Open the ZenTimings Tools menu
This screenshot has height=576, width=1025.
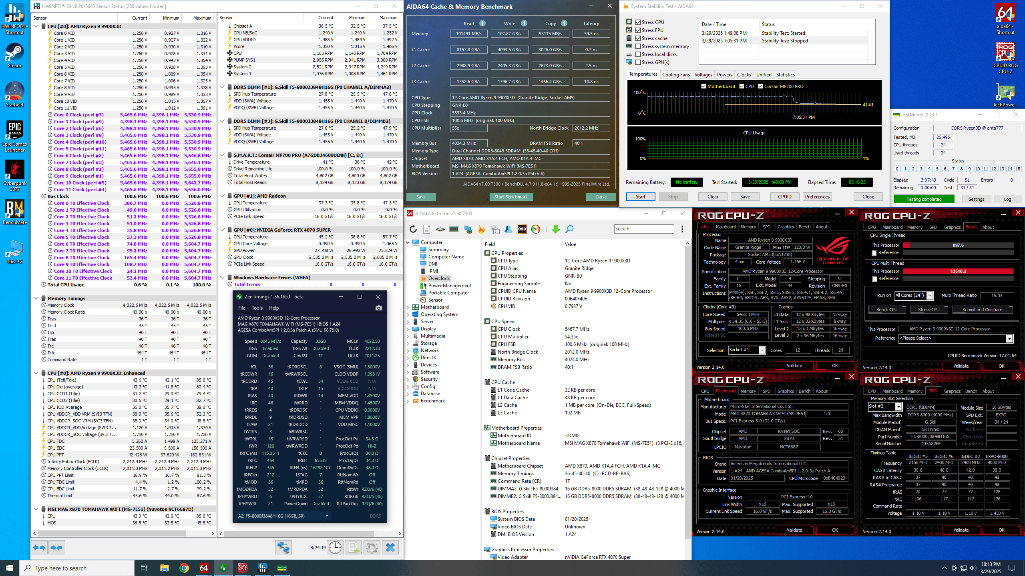(x=257, y=308)
